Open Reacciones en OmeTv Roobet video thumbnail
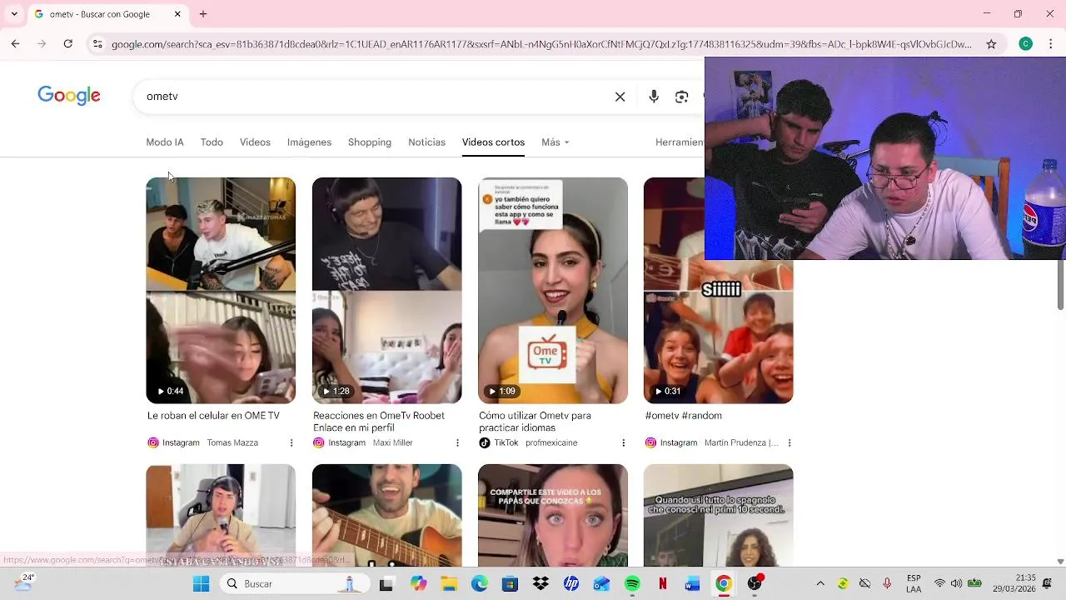Screen dimensions: 1066x600 (x=386, y=291)
